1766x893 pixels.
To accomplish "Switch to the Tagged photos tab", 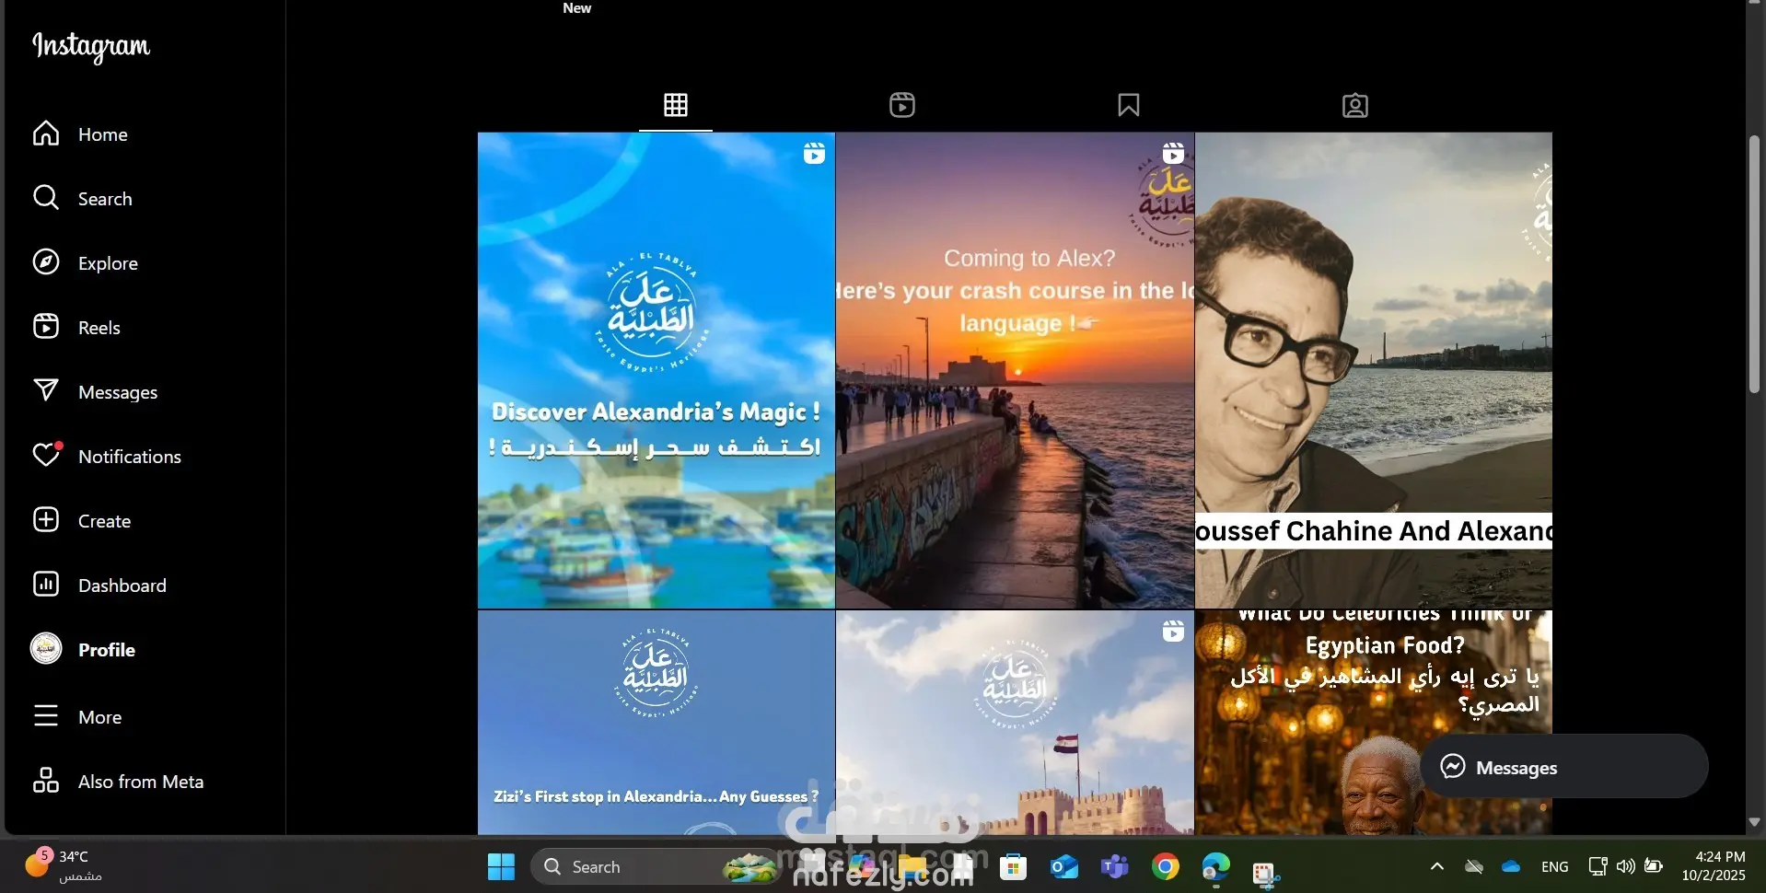I will click(x=1355, y=105).
